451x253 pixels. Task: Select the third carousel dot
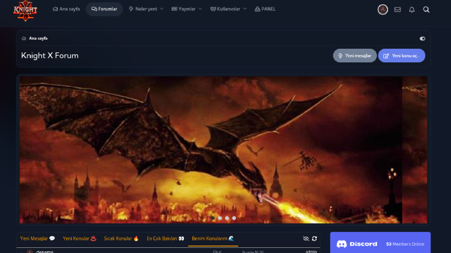point(227,218)
